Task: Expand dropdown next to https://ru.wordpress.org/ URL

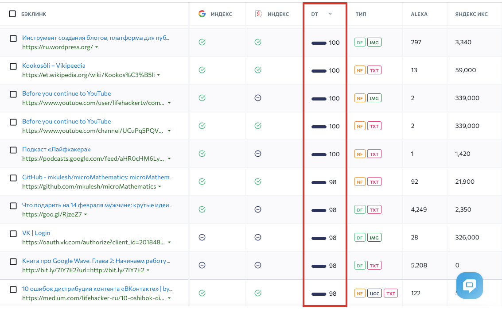Action: pyautogui.click(x=97, y=47)
